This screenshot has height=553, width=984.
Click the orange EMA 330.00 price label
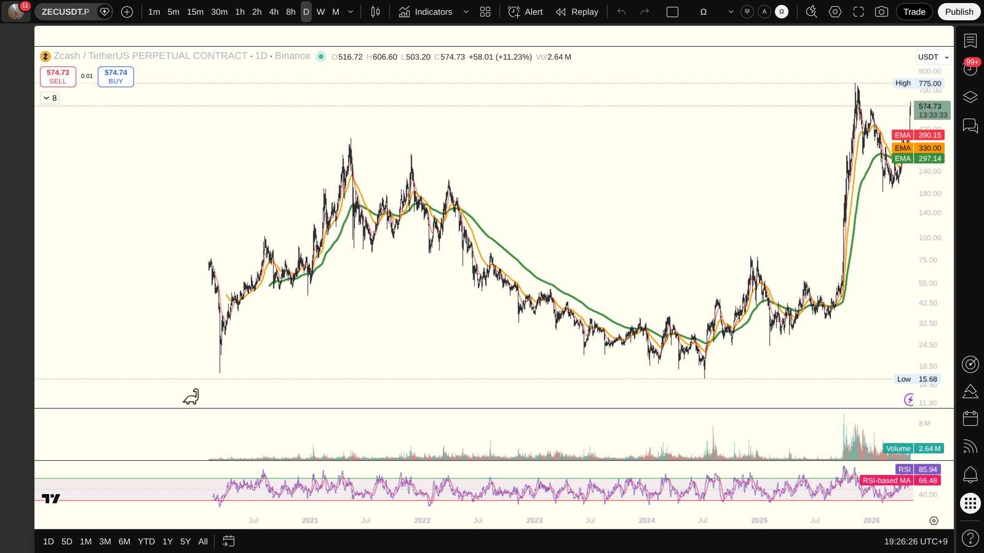tap(918, 148)
